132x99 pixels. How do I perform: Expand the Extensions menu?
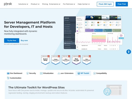pos(55,4)
